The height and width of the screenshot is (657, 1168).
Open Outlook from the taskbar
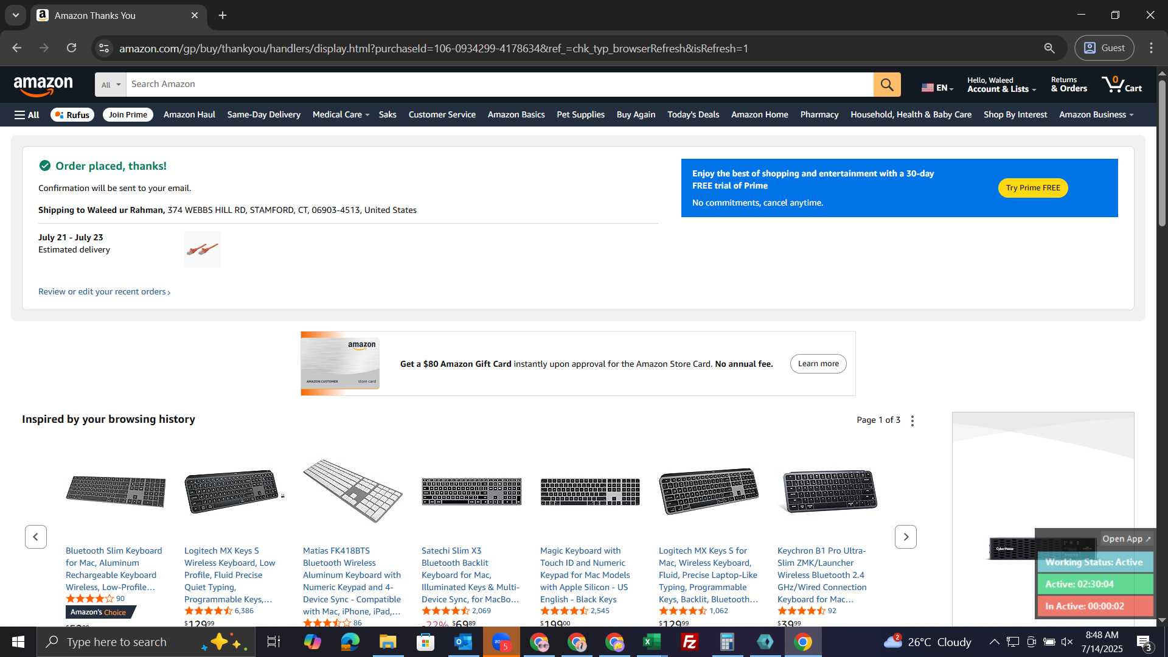point(464,642)
